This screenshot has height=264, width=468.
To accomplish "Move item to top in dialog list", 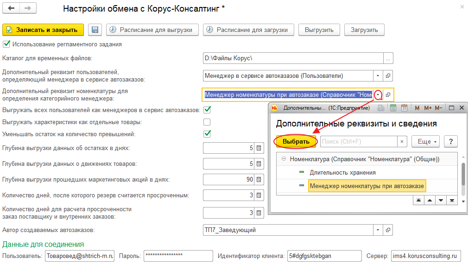I will click(x=419, y=201).
